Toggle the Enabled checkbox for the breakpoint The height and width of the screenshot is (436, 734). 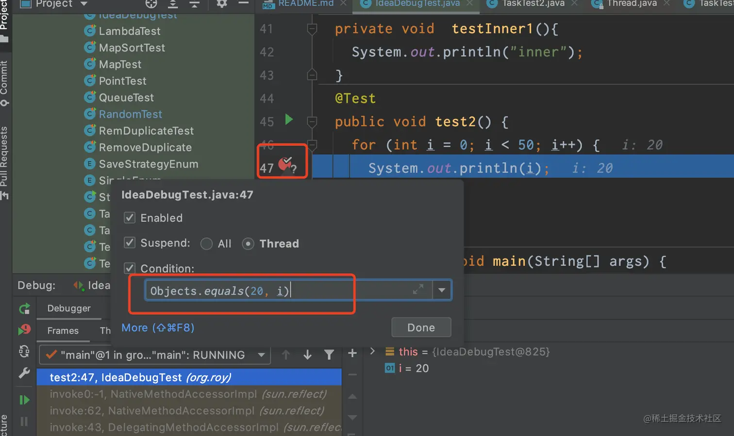[x=130, y=218]
